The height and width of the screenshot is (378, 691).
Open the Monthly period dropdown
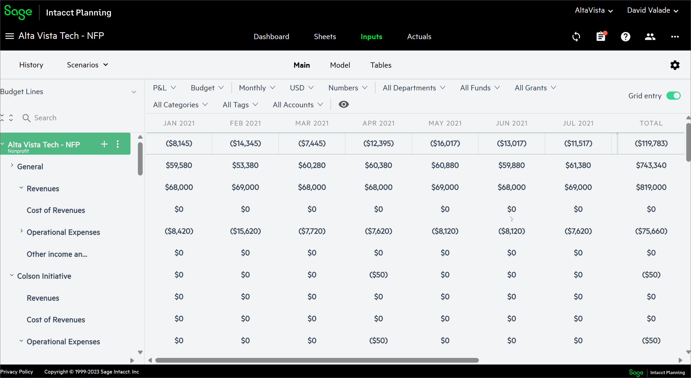coord(257,88)
